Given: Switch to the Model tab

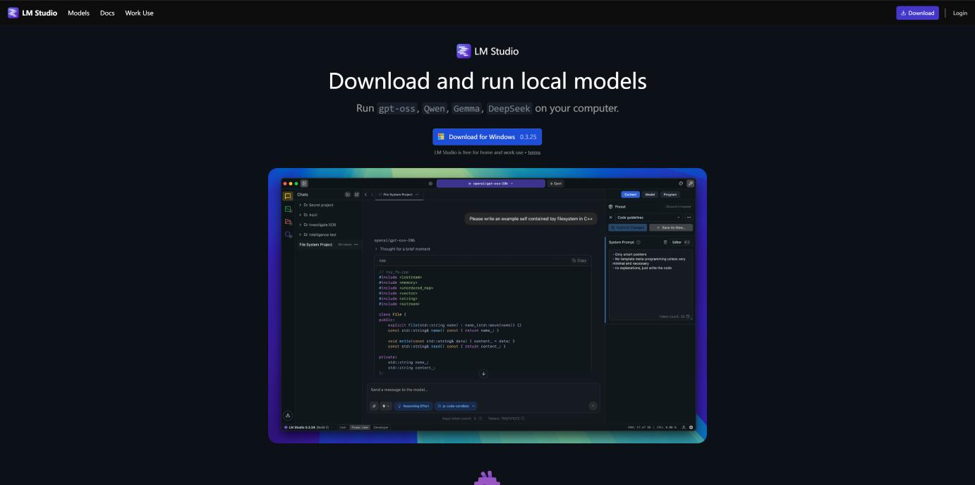Looking at the screenshot, I should (650, 194).
